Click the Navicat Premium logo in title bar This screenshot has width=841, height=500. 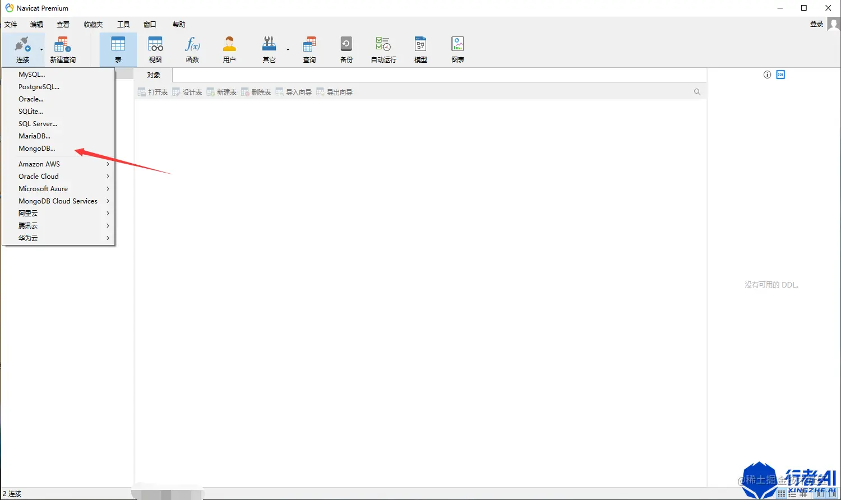coord(10,8)
